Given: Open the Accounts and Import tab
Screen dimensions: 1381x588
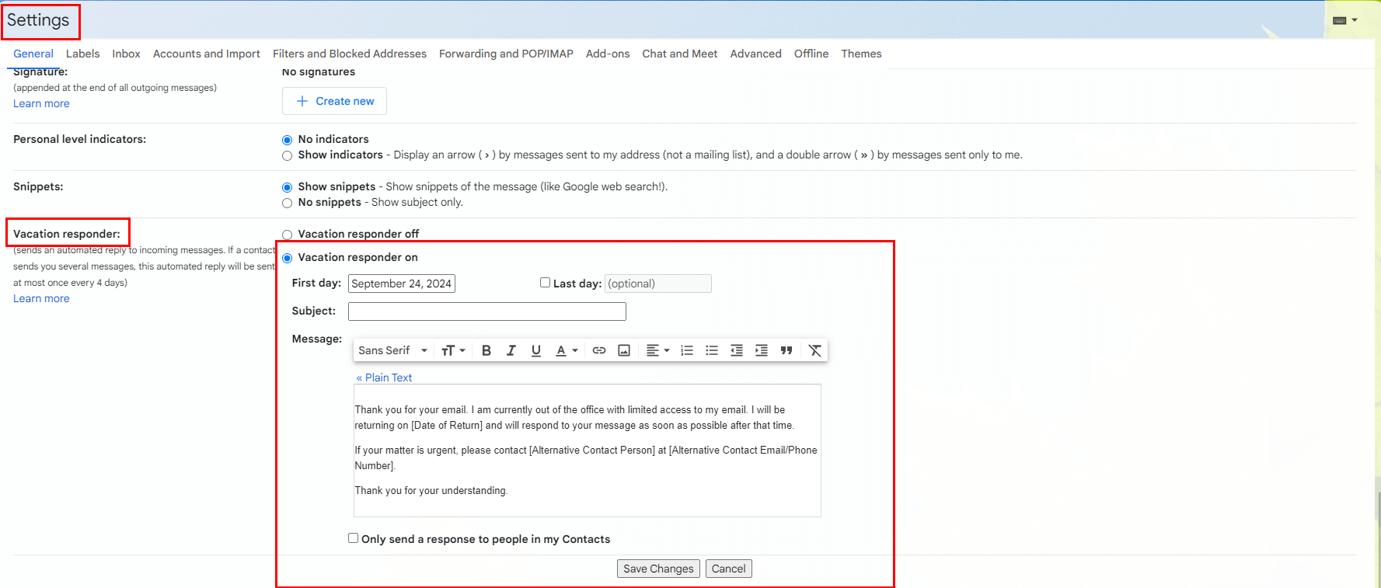Looking at the screenshot, I should click(207, 54).
